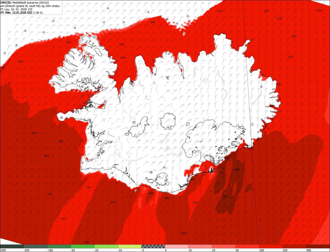Pick the yellow-green legend swatch between -10 and -5
This screenshot has height=252, width=330.
[x=130, y=246]
